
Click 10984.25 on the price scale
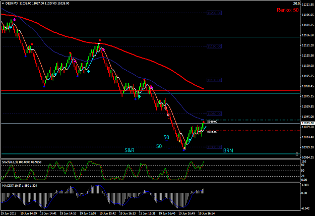coord(308,157)
